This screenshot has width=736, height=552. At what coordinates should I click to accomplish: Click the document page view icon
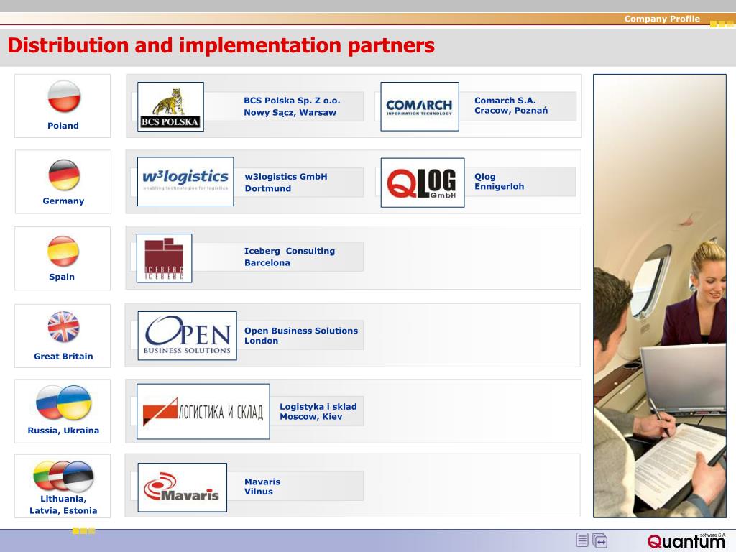[x=582, y=540]
